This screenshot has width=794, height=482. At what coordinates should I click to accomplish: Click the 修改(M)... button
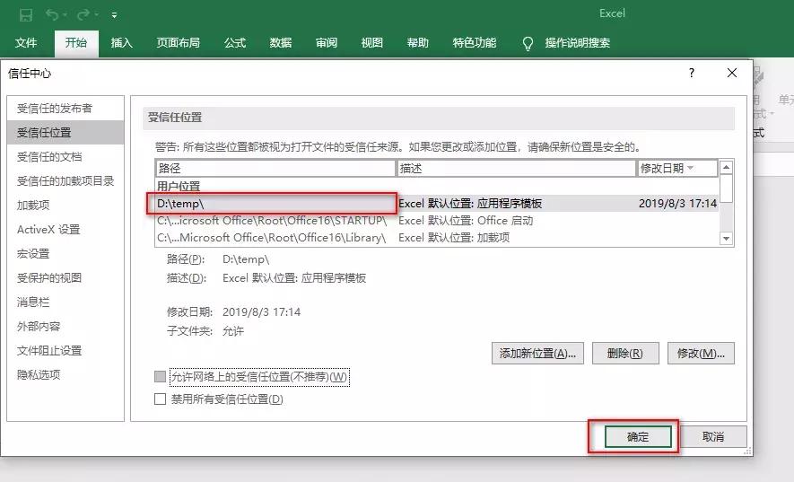[701, 354]
